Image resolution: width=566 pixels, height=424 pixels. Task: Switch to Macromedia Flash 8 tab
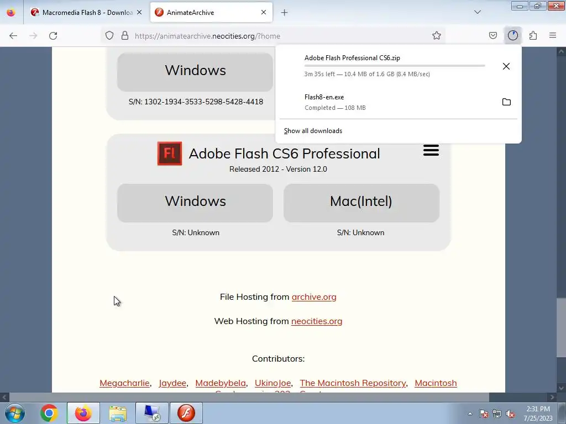[x=87, y=13]
